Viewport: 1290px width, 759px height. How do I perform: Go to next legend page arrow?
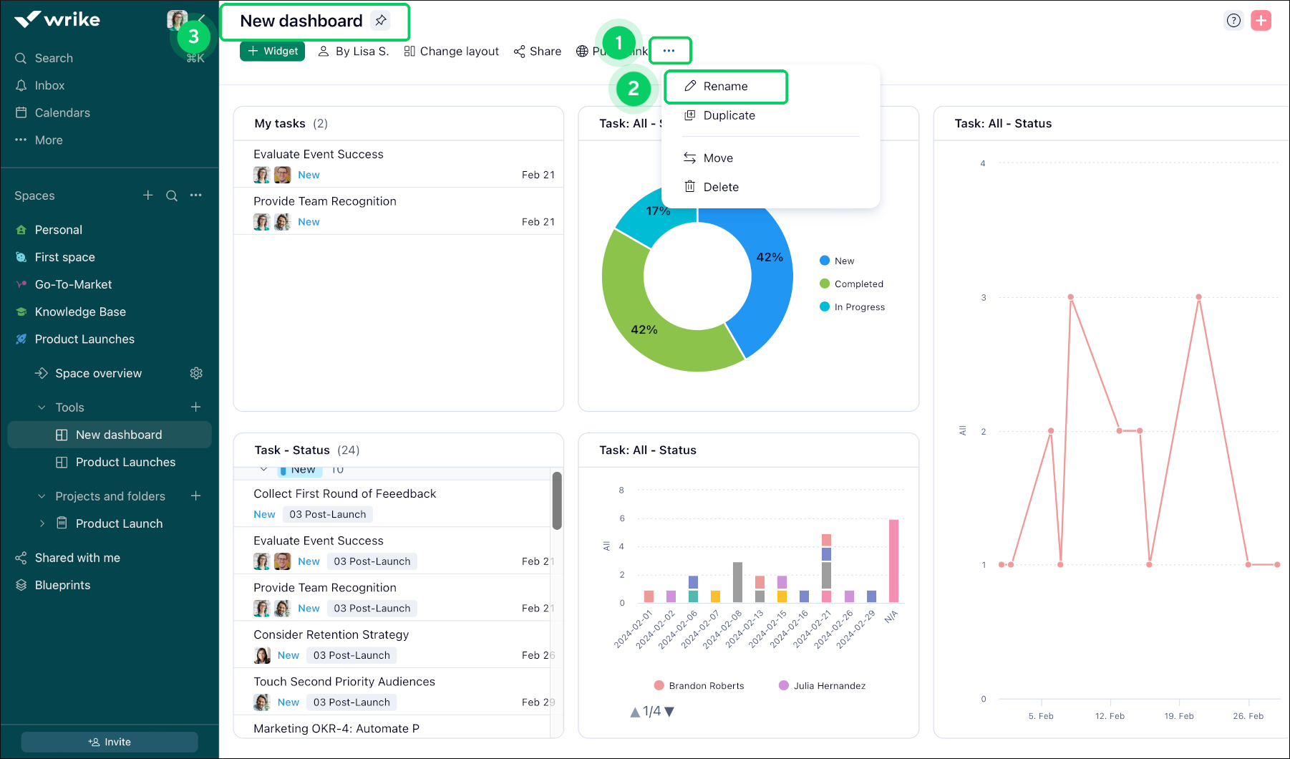coord(669,712)
